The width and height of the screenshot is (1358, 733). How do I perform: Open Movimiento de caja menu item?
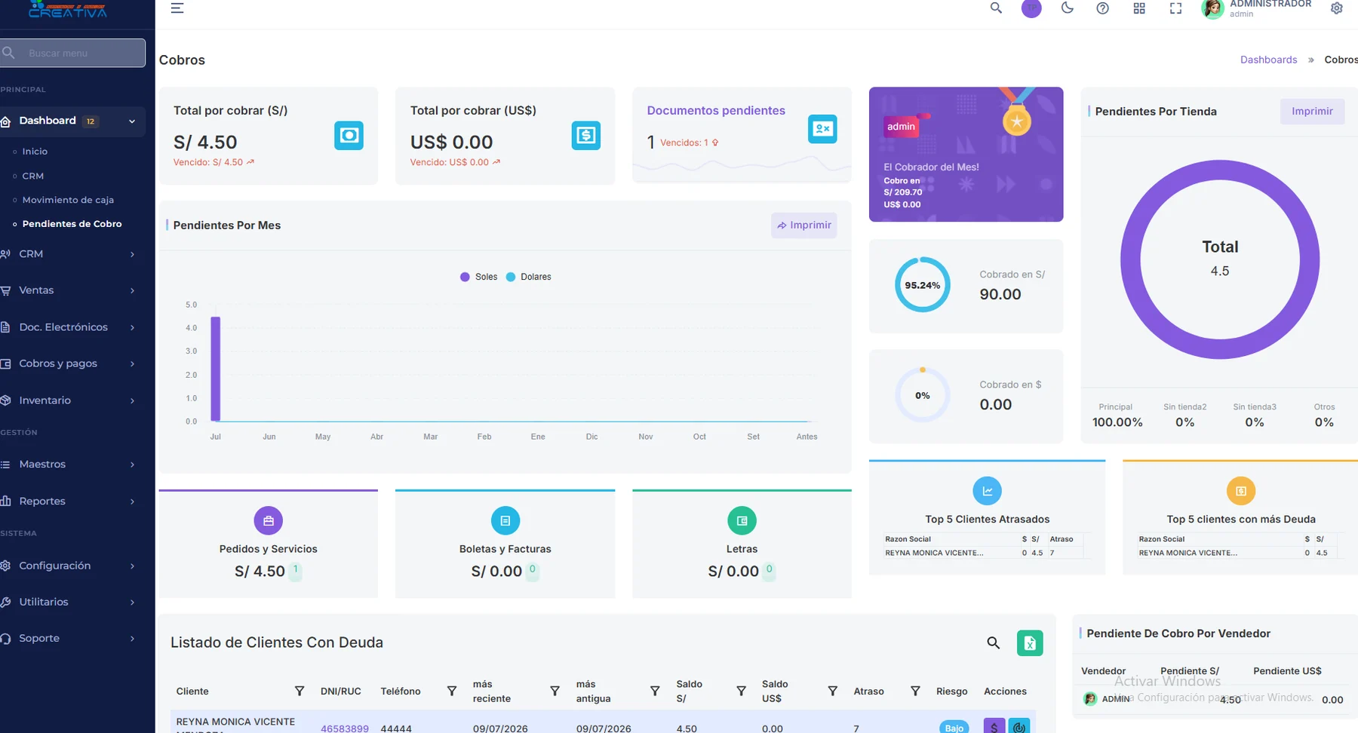tap(68, 200)
